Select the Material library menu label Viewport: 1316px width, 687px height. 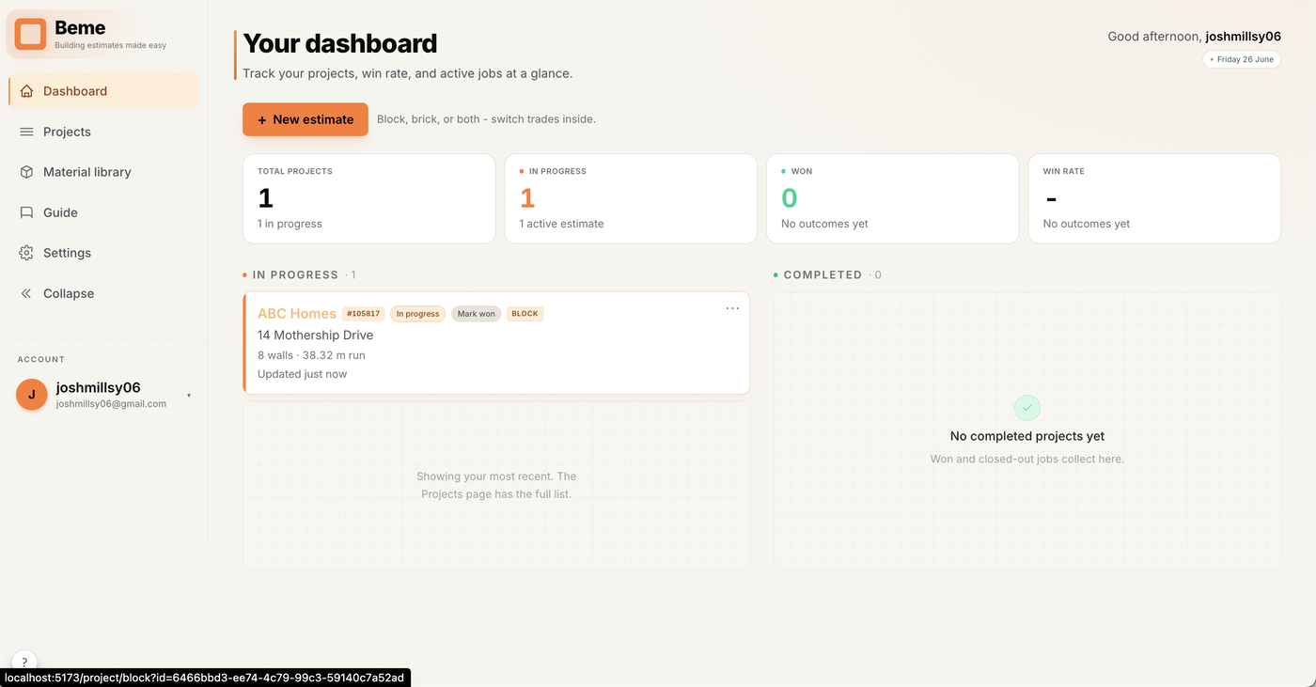[x=87, y=172]
